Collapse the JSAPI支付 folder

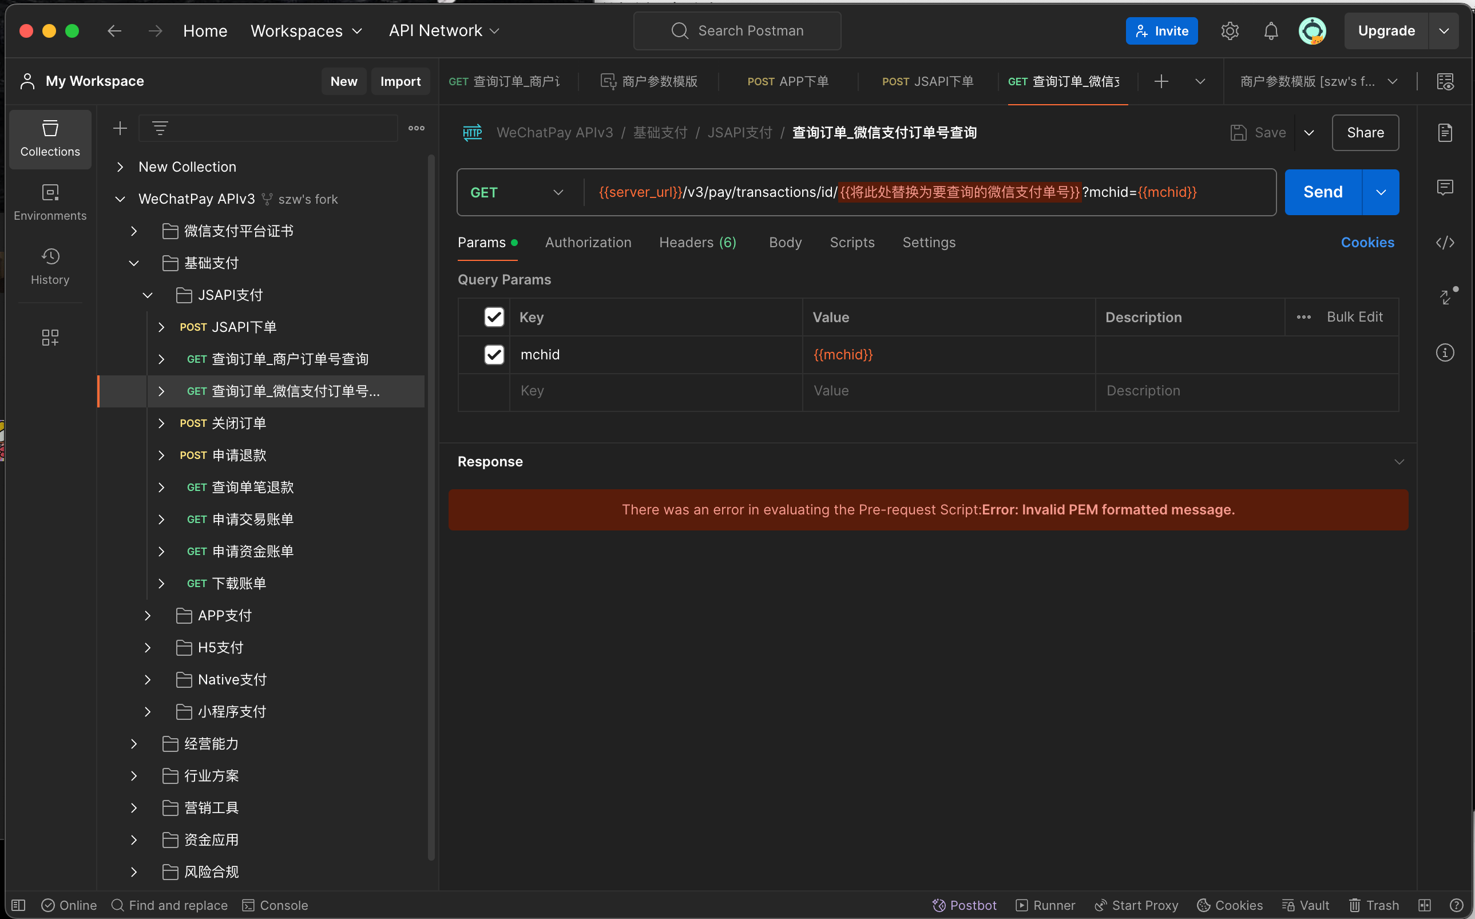148,295
